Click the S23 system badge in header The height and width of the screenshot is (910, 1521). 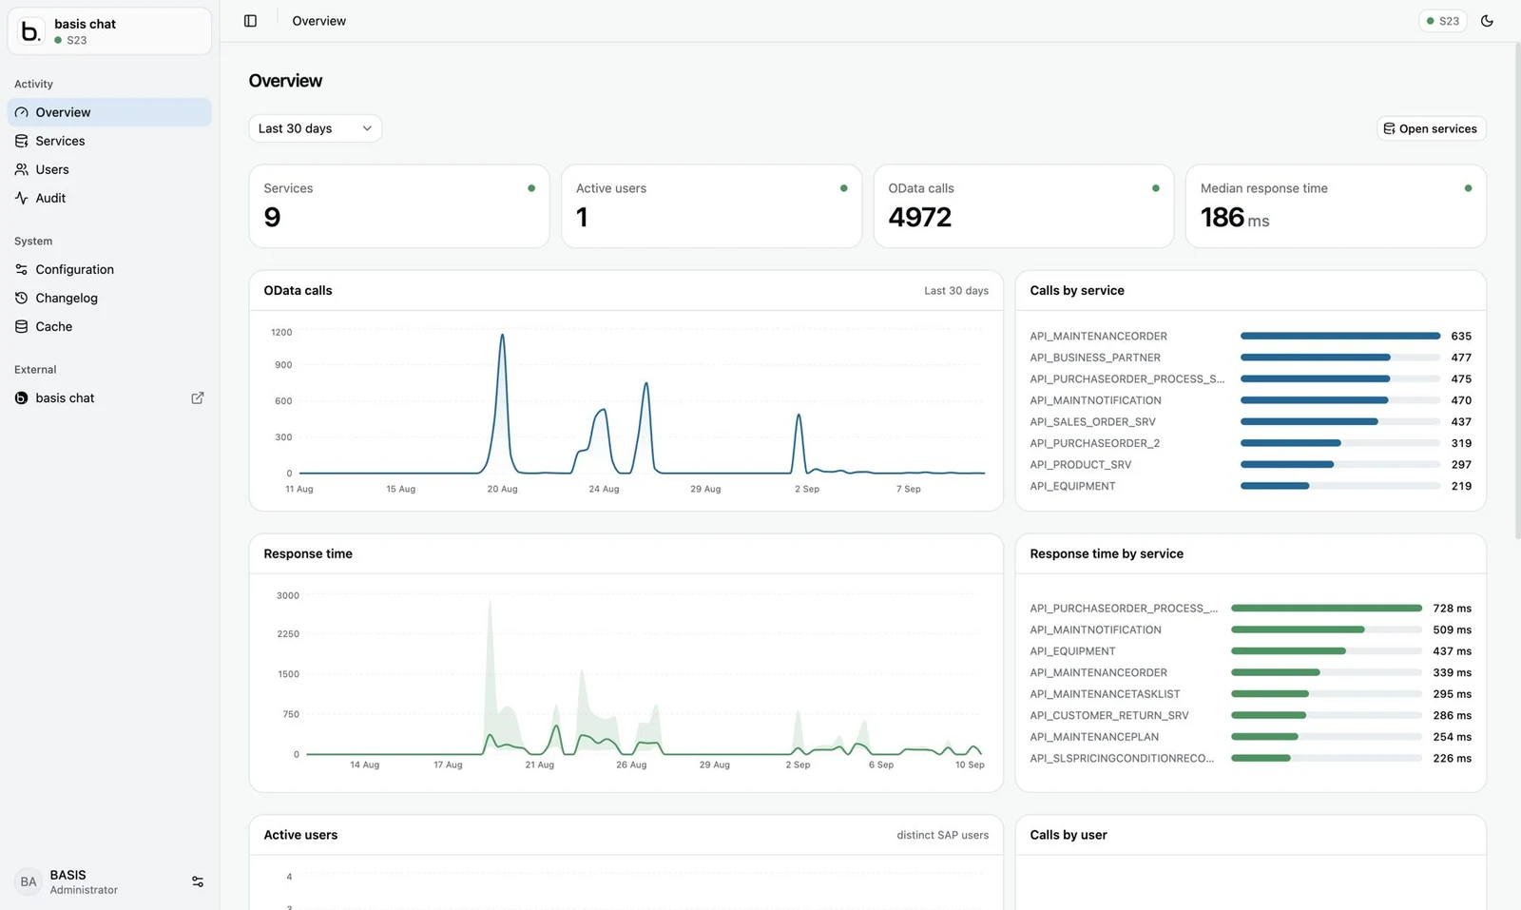1442,21
